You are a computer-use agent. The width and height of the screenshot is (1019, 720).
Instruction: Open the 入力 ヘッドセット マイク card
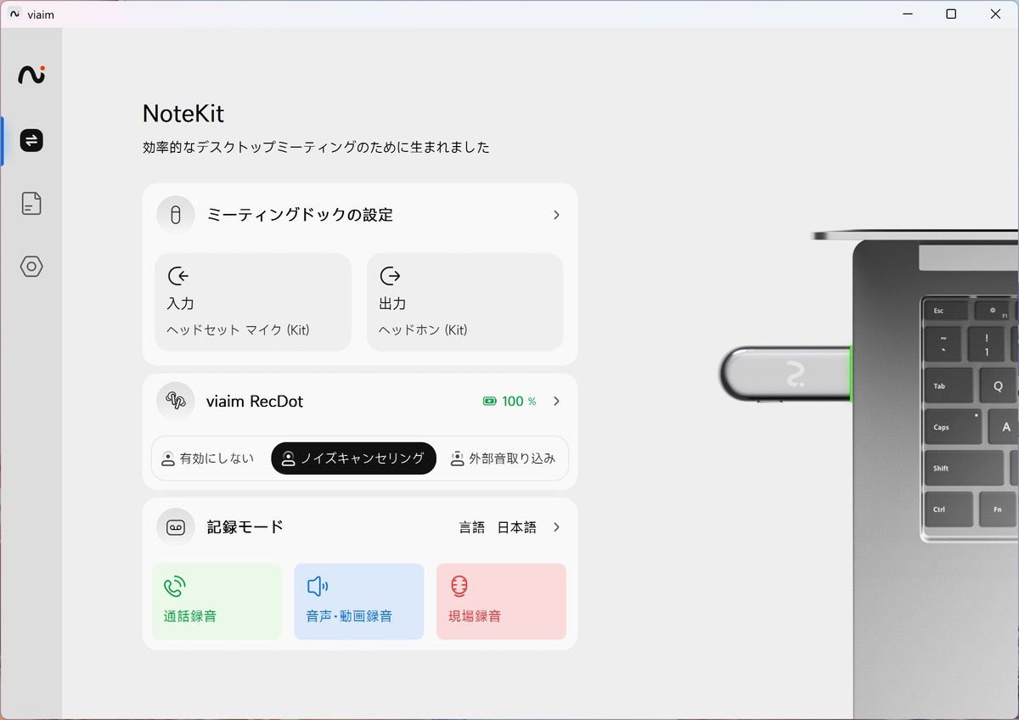click(253, 302)
